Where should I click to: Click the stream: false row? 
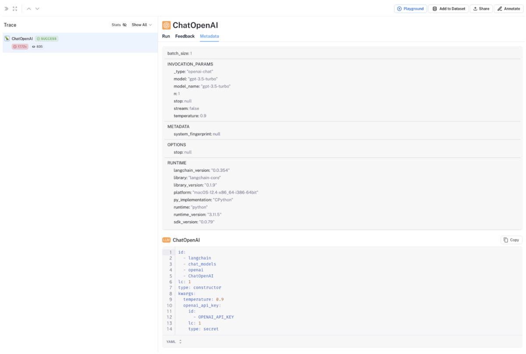[186, 108]
